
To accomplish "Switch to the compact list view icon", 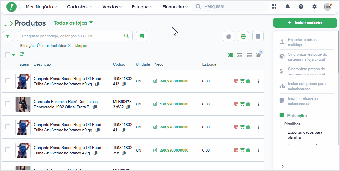I will point(249,55).
